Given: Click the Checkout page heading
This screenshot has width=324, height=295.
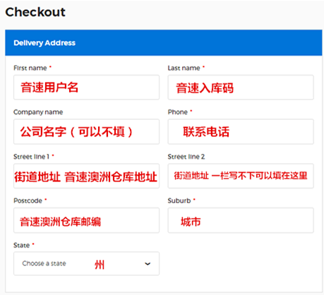Looking at the screenshot, I should pos(35,12).
